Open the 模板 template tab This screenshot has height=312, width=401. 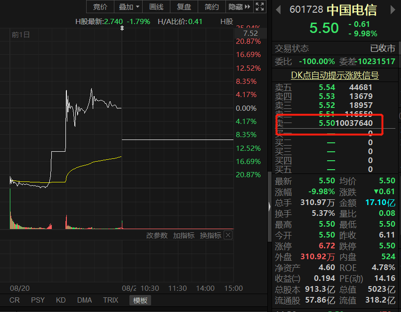pyautogui.click(x=140, y=300)
